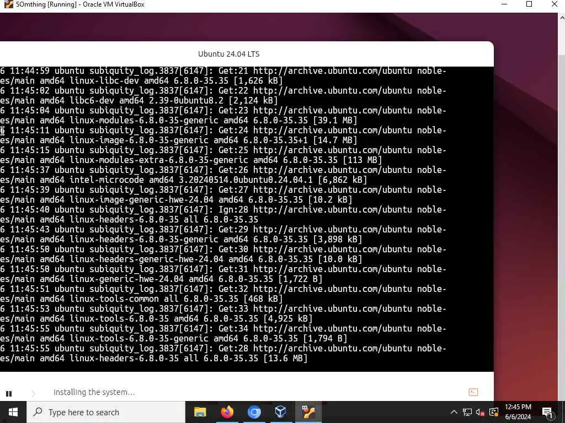Click the Get:28 log line

223,348
